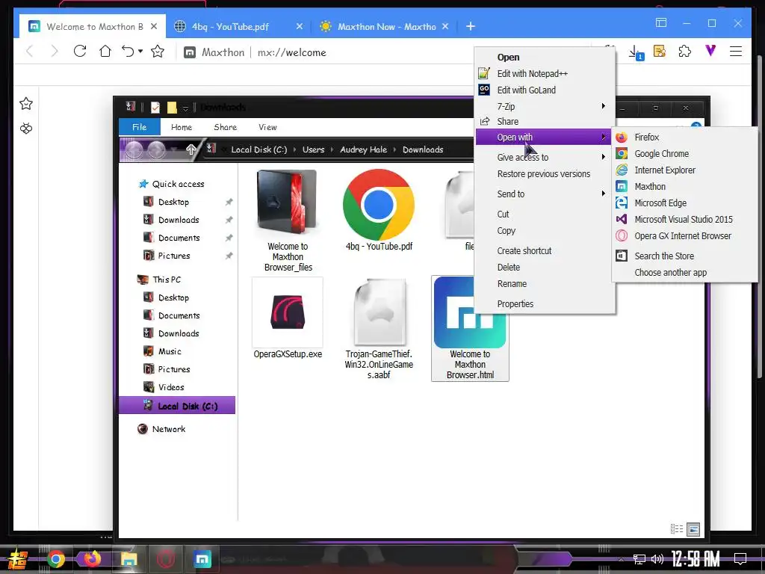This screenshot has width=765, height=574.
Task: Open the File tab in Explorer
Action: (140, 127)
